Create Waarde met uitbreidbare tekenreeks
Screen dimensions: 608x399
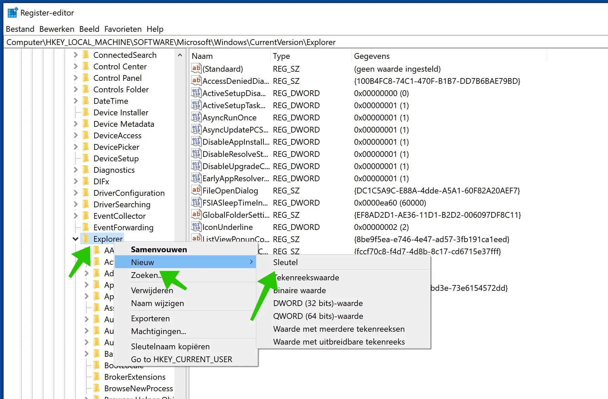(344, 342)
